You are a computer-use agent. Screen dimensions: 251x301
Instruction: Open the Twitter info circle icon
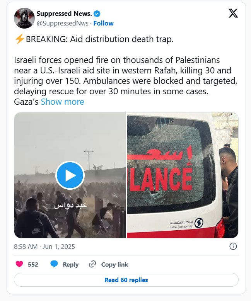click(x=233, y=246)
